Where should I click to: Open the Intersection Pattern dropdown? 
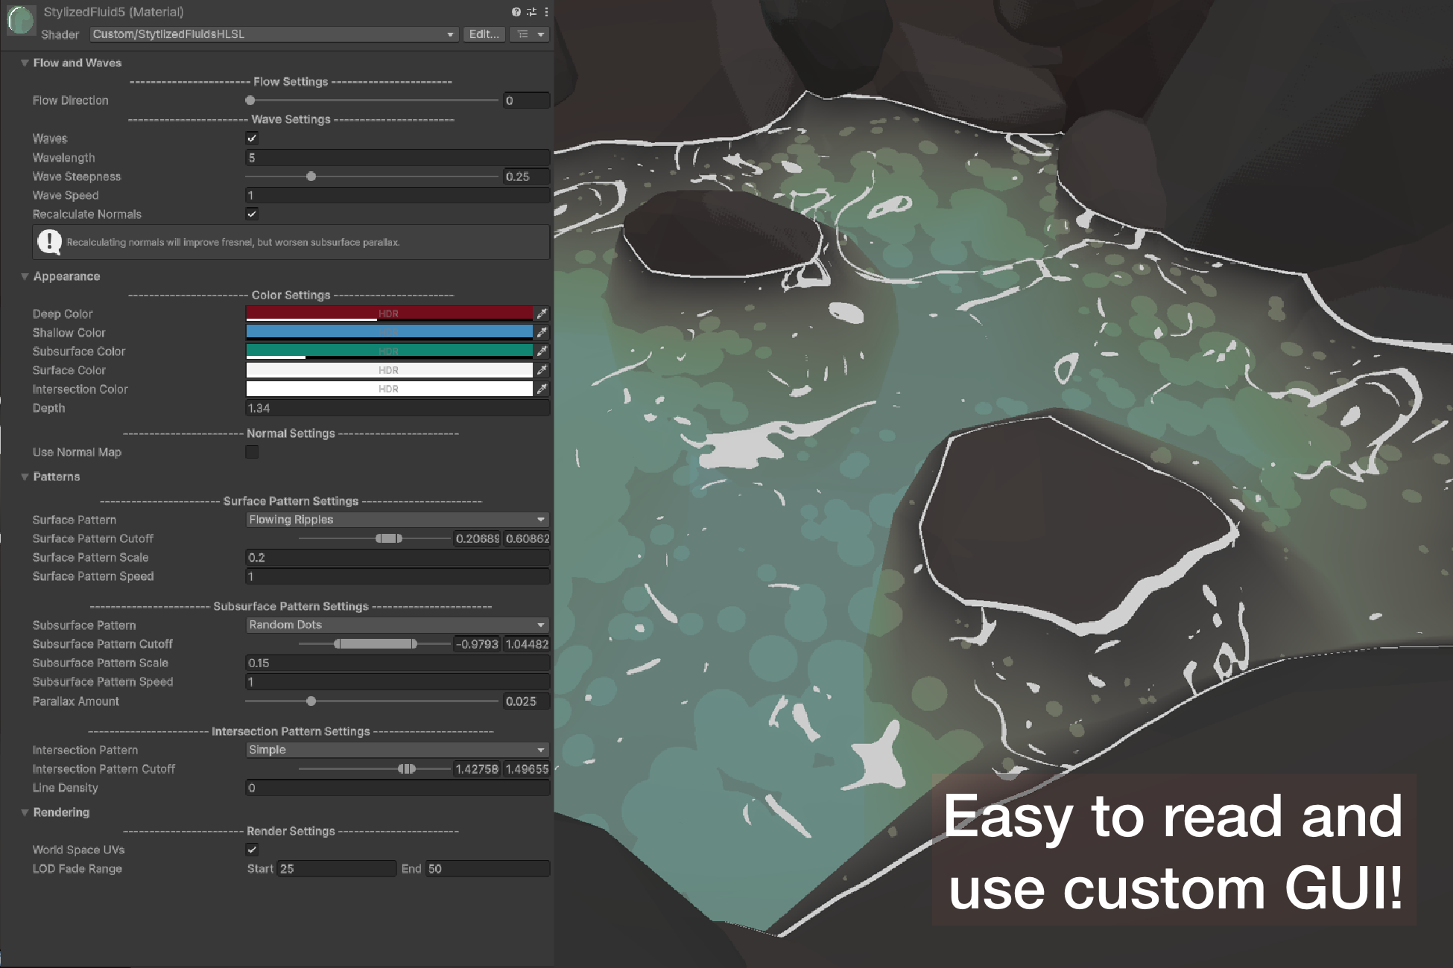[x=397, y=750]
